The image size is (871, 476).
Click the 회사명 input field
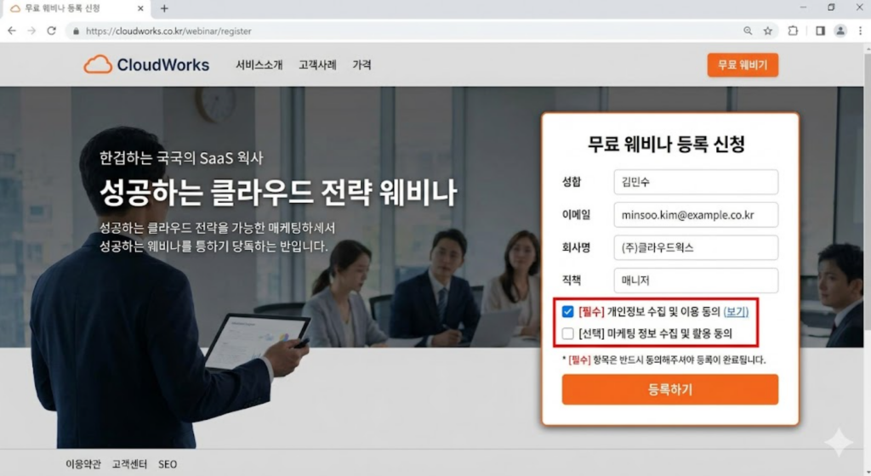click(696, 247)
